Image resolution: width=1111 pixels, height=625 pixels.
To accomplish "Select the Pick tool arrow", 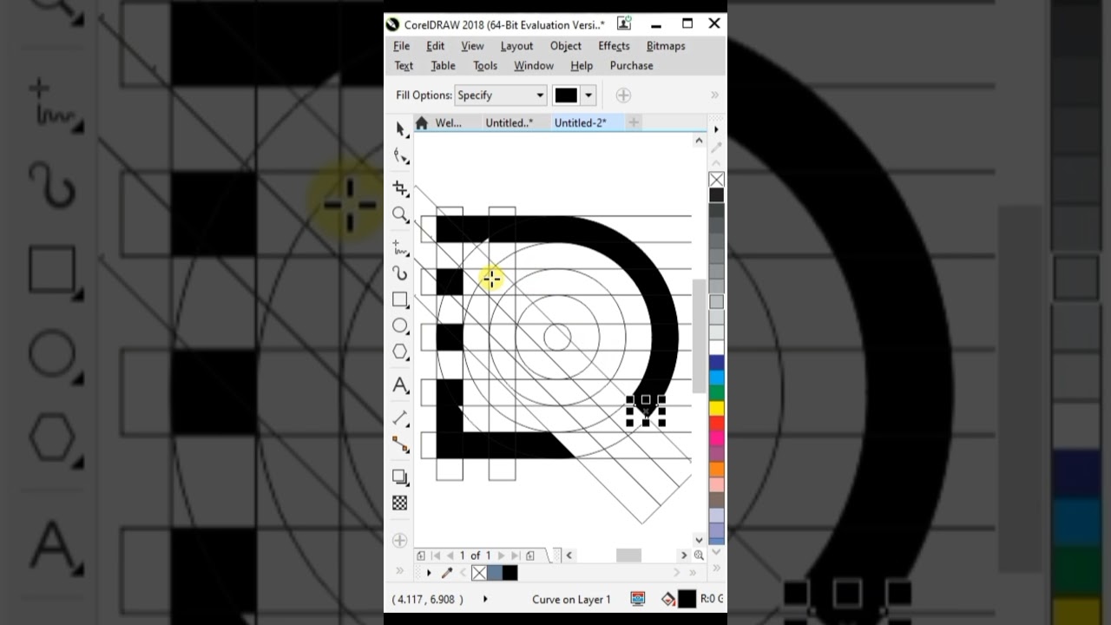I will point(400,128).
